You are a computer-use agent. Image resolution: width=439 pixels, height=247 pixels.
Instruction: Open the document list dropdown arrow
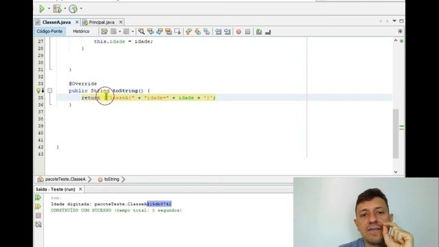click(394, 21)
